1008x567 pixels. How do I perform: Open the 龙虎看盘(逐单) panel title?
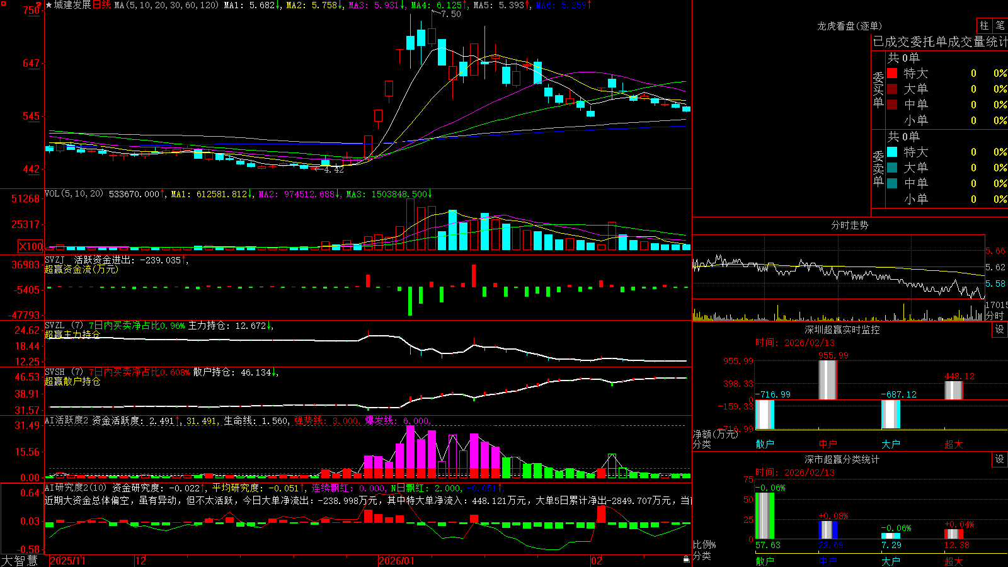849,26
